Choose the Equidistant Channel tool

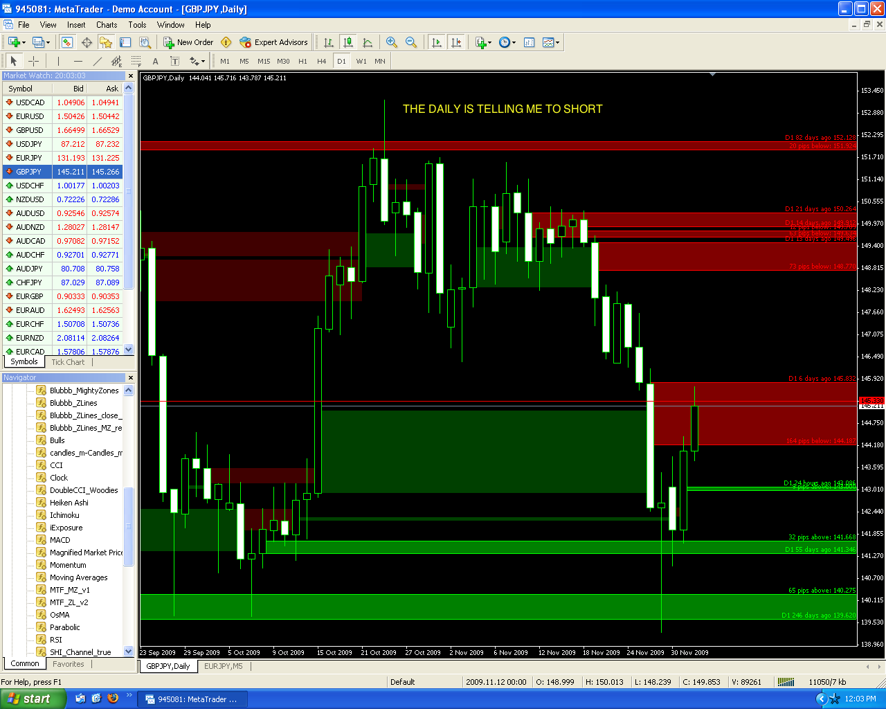coord(116,61)
